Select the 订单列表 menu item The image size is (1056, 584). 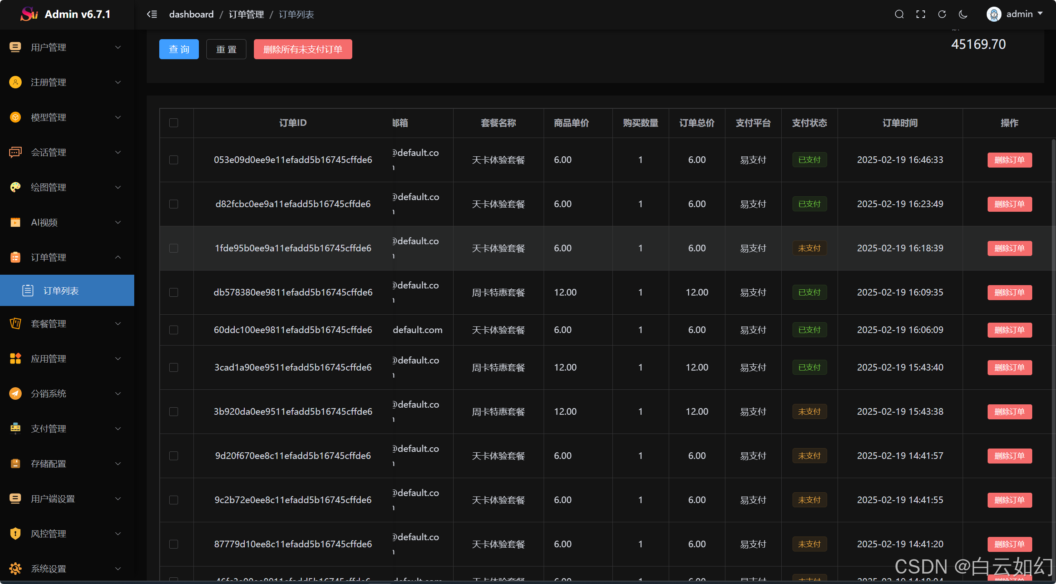[x=61, y=291]
